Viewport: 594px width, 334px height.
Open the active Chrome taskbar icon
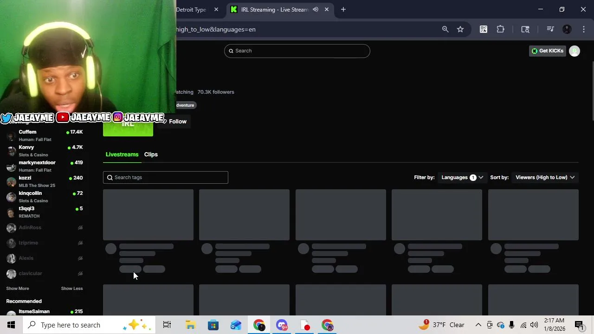point(259,325)
